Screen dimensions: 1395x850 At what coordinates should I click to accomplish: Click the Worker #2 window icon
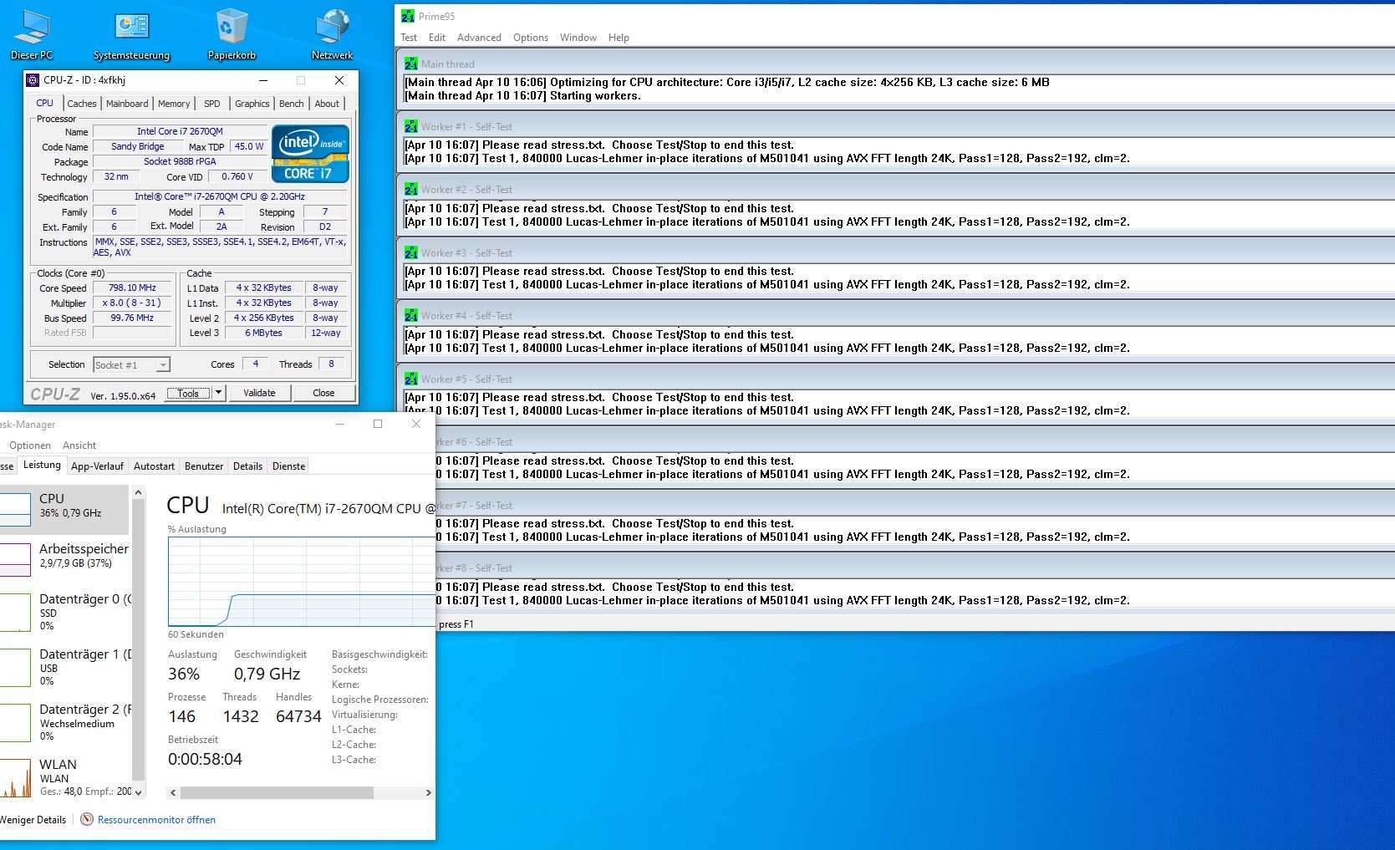[x=411, y=190]
